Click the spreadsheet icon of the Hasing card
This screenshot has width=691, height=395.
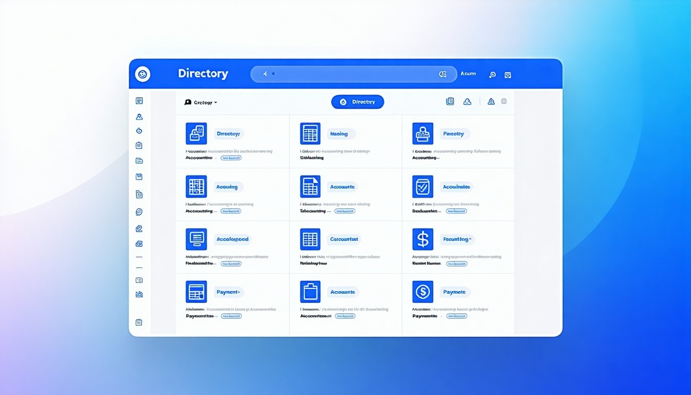tap(310, 134)
